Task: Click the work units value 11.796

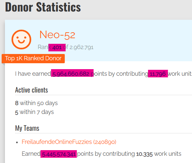Action: pos(158,74)
